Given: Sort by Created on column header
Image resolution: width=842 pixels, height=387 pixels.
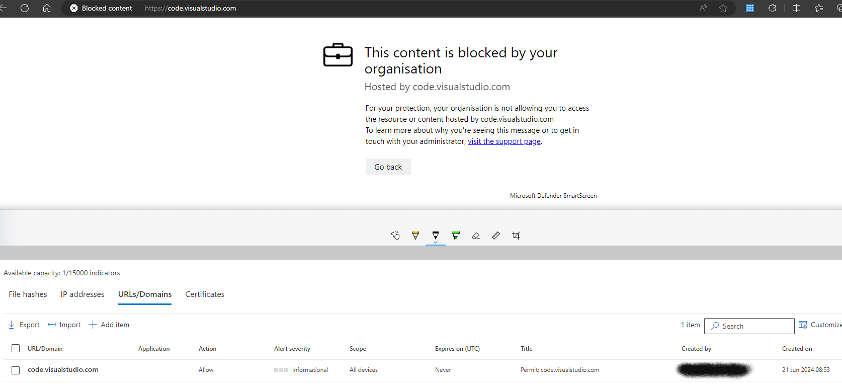Looking at the screenshot, I should point(797,349).
